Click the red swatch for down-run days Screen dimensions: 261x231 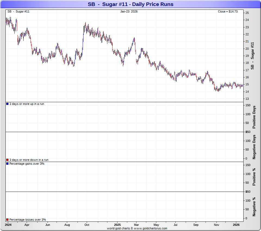click(7, 160)
